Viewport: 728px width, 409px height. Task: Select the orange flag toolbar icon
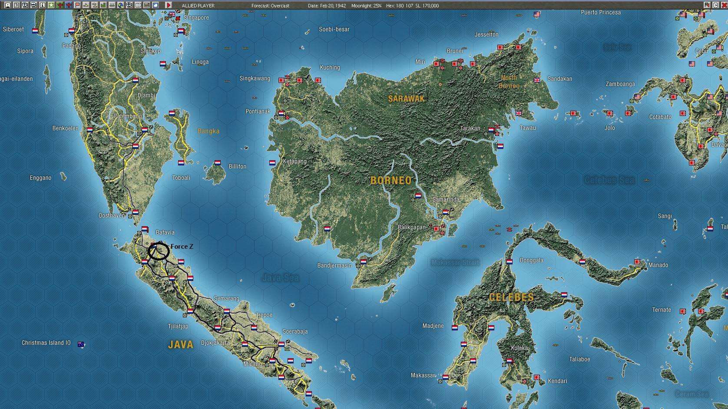tap(77, 5)
